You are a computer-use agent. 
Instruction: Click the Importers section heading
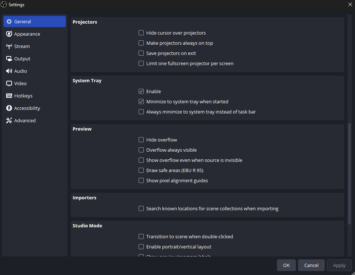(x=84, y=198)
